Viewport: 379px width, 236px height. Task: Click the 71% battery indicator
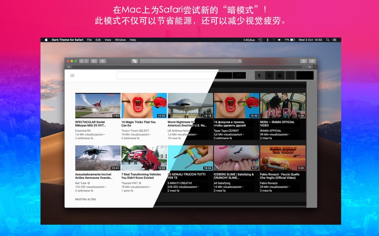pos(289,40)
